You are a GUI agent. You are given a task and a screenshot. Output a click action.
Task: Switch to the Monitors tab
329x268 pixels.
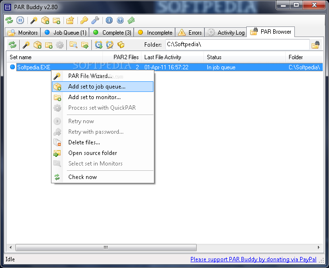[x=23, y=33]
